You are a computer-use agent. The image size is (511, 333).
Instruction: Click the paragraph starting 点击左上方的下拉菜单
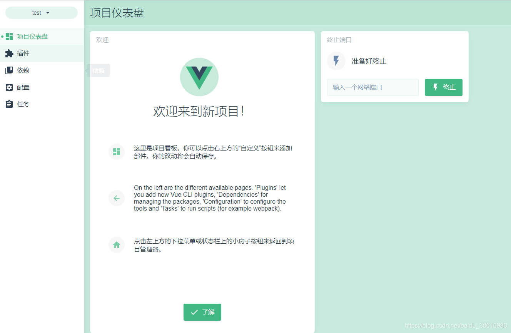(214, 245)
